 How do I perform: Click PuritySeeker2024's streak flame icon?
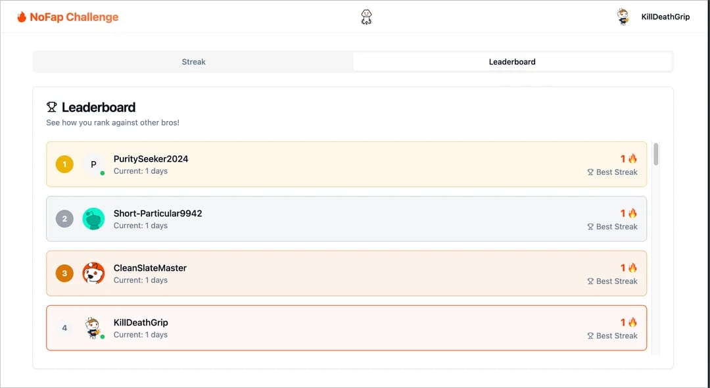(x=632, y=158)
